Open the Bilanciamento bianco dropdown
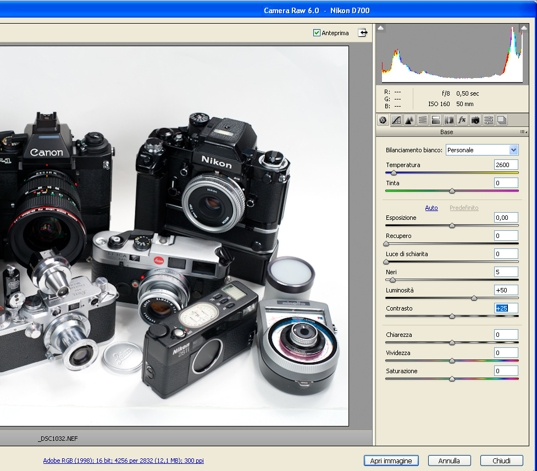 pos(482,150)
